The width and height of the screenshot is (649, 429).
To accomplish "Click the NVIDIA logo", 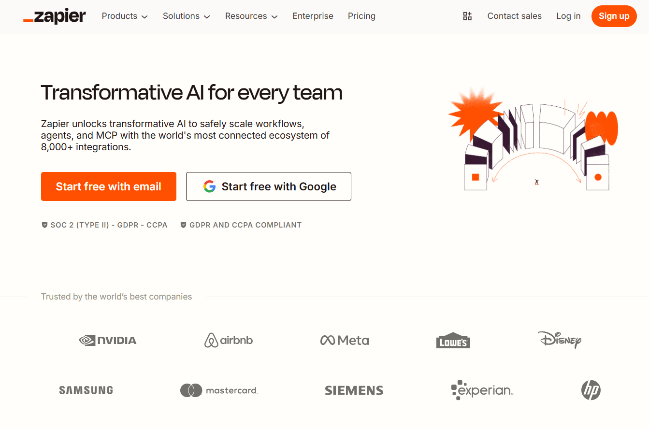I will (x=108, y=341).
